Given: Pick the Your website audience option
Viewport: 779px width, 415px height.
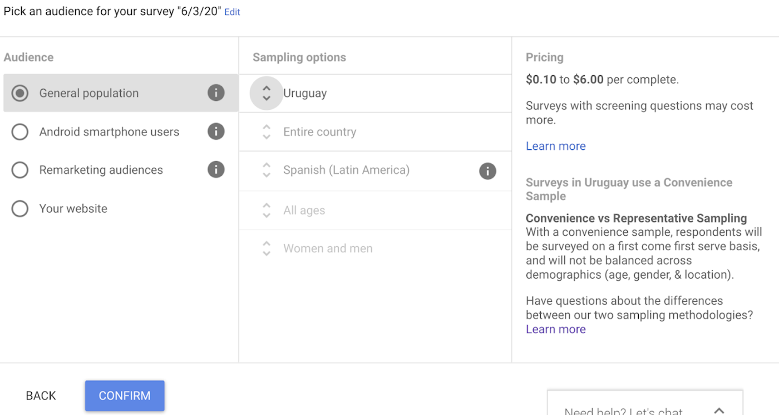Looking at the screenshot, I should tap(20, 209).
